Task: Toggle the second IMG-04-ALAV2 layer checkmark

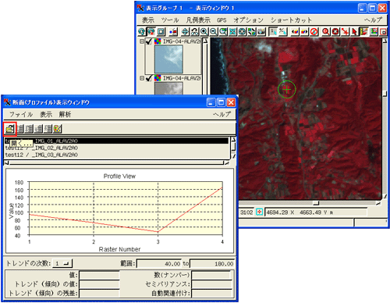Action: (149, 78)
